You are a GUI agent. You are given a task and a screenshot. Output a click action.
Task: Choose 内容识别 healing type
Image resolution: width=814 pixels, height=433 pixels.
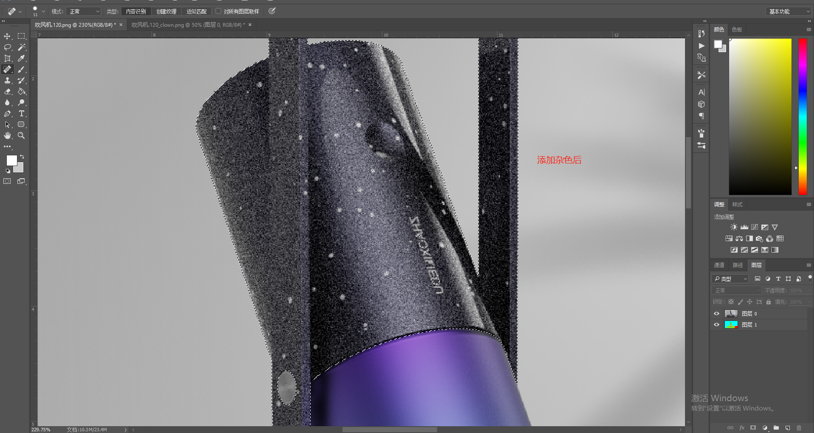136,11
